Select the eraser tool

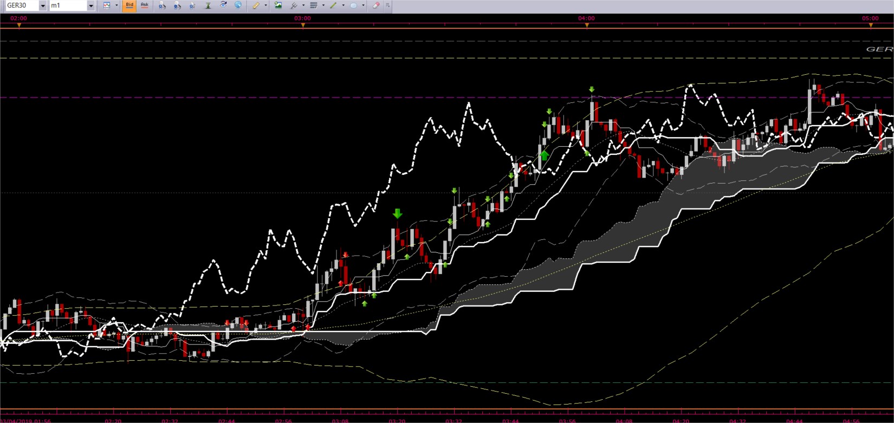pos(376,5)
